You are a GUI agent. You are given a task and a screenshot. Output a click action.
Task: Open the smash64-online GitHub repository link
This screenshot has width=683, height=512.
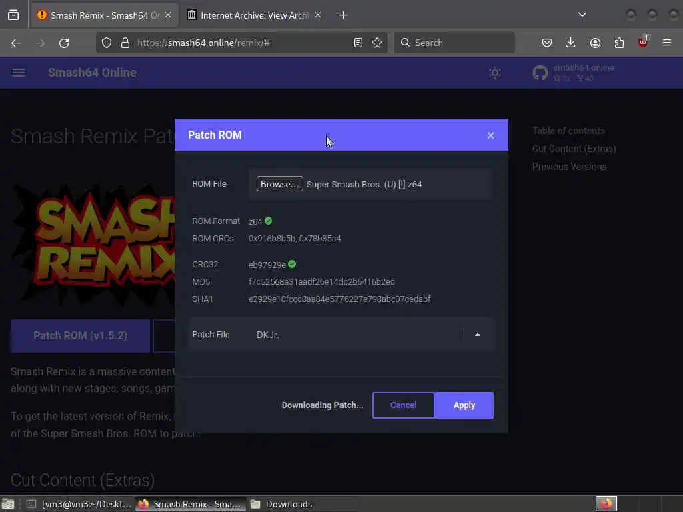(573, 73)
